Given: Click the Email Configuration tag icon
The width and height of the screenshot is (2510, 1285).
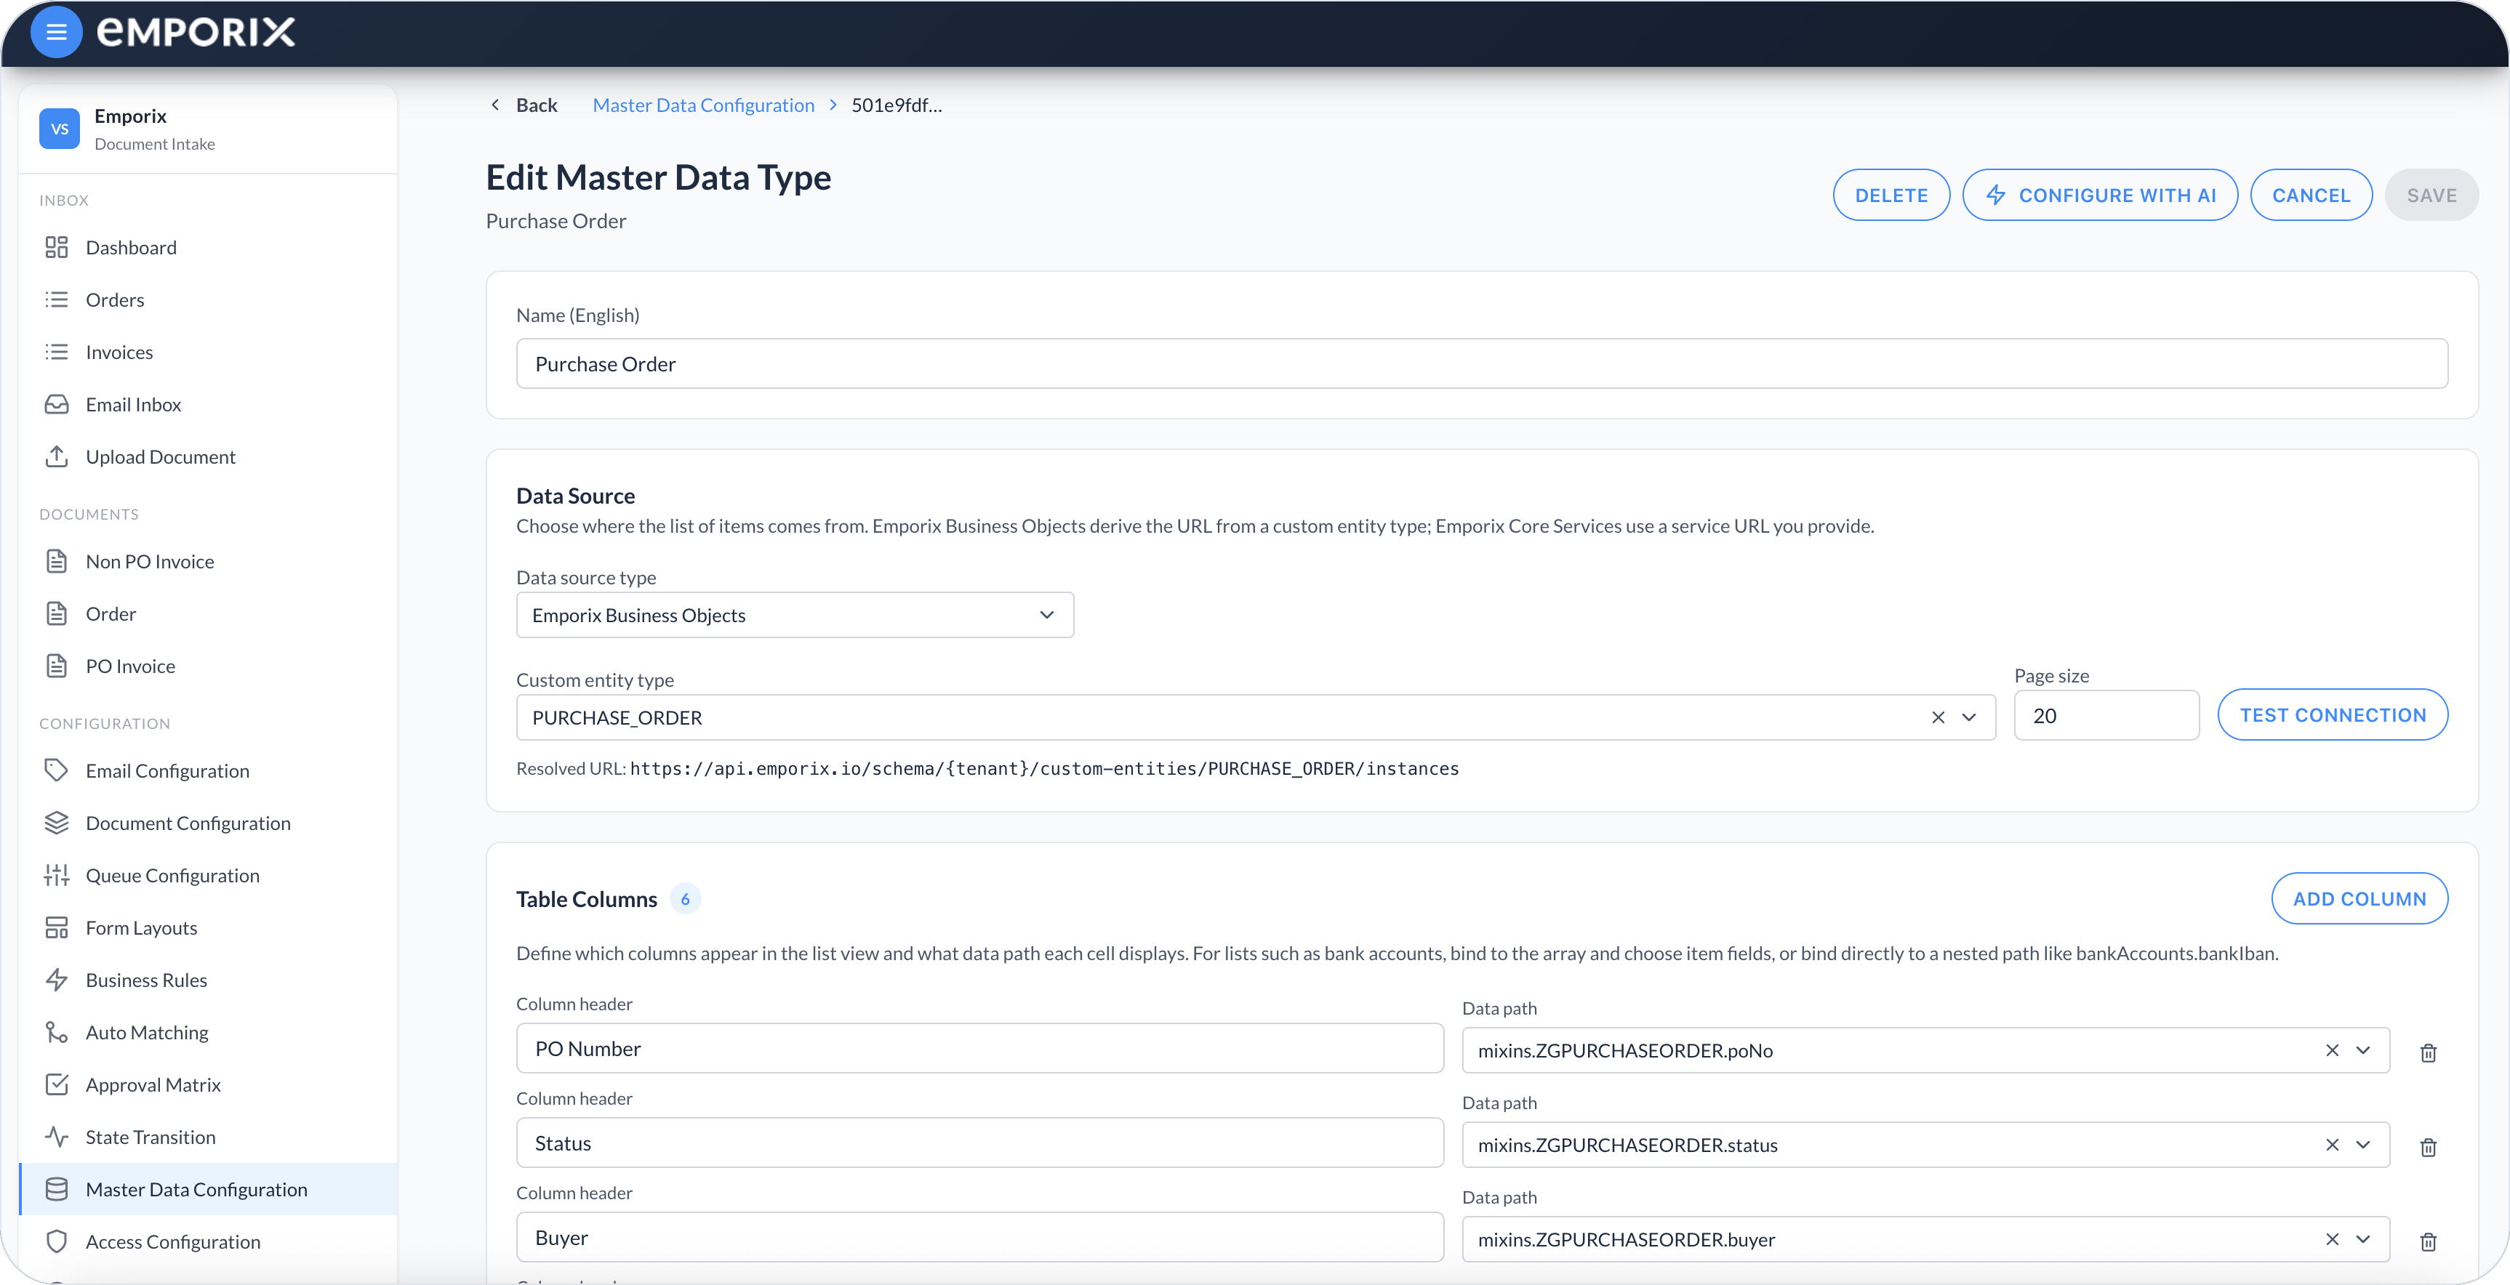Looking at the screenshot, I should 57,770.
